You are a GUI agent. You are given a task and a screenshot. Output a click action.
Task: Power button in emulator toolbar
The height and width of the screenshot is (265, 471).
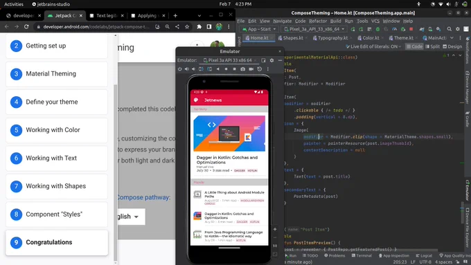pos(179,69)
